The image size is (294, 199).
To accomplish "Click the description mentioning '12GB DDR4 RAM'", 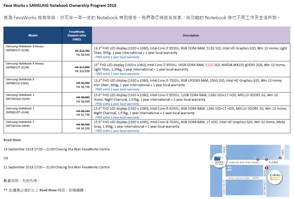I will coord(186,97).
